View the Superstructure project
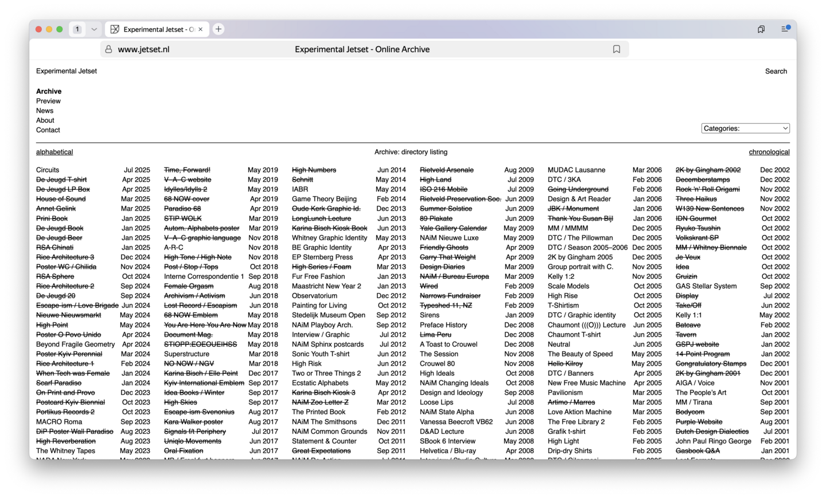Screen dimensions: 826x498 coord(187,354)
